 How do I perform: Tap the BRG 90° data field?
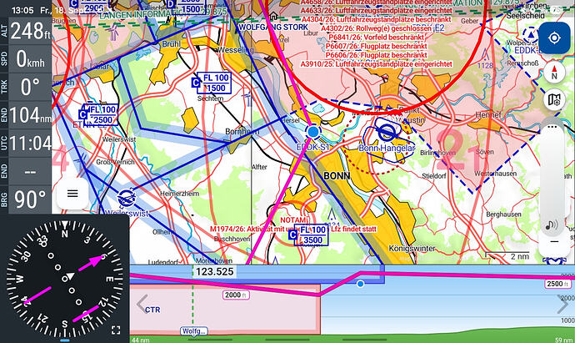(26, 199)
